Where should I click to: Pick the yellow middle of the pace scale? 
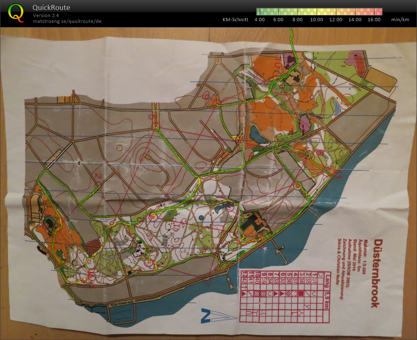pos(318,12)
